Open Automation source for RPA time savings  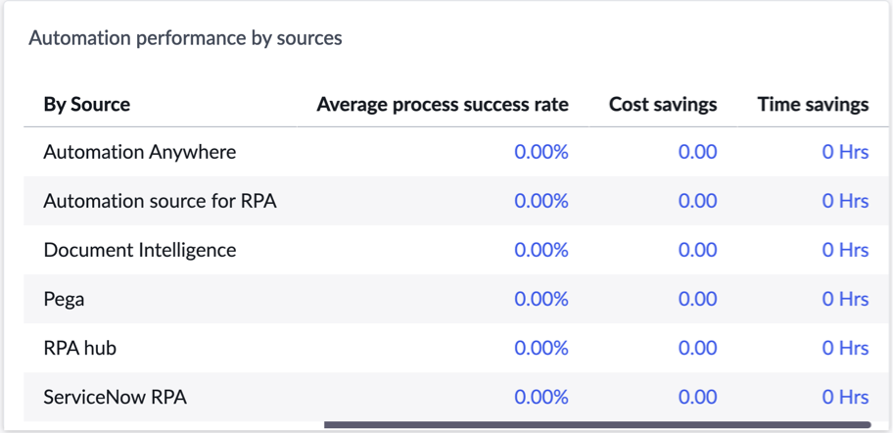click(845, 201)
